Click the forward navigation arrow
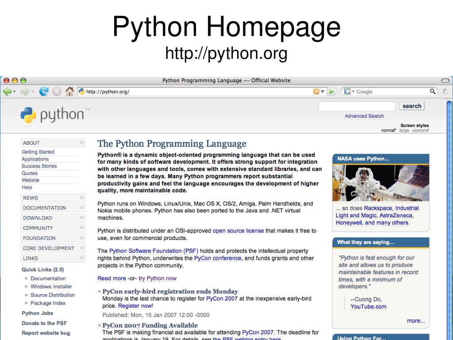This screenshot has height=340, width=453. tap(25, 92)
